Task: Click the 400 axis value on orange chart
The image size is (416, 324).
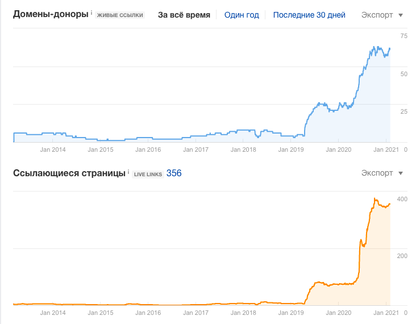Action: coord(402,199)
